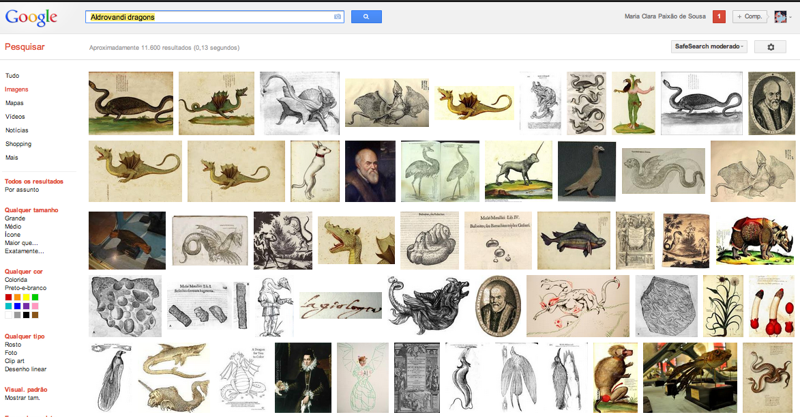Select the Notícias search category
The image size is (800, 417).
17,130
